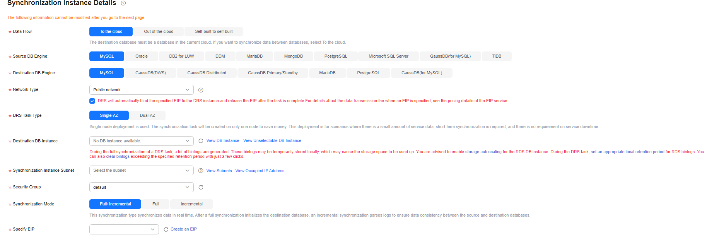
Task: Open the View DB Instance link
Action: coord(223,140)
